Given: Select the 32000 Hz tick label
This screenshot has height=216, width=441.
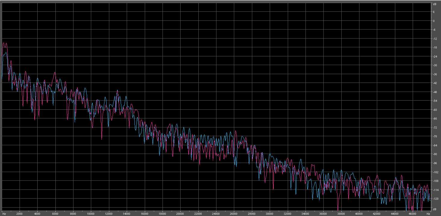Looking at the screenshot, I should click(x=287, y=214).
